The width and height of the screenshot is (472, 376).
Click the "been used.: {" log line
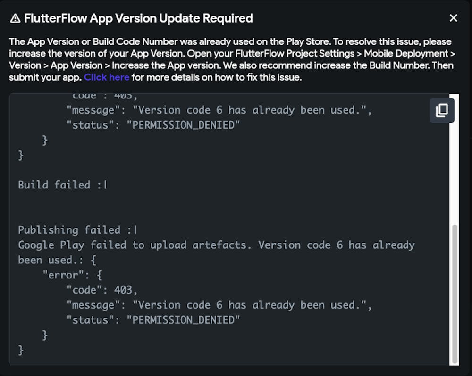click(x=57, y=260)
